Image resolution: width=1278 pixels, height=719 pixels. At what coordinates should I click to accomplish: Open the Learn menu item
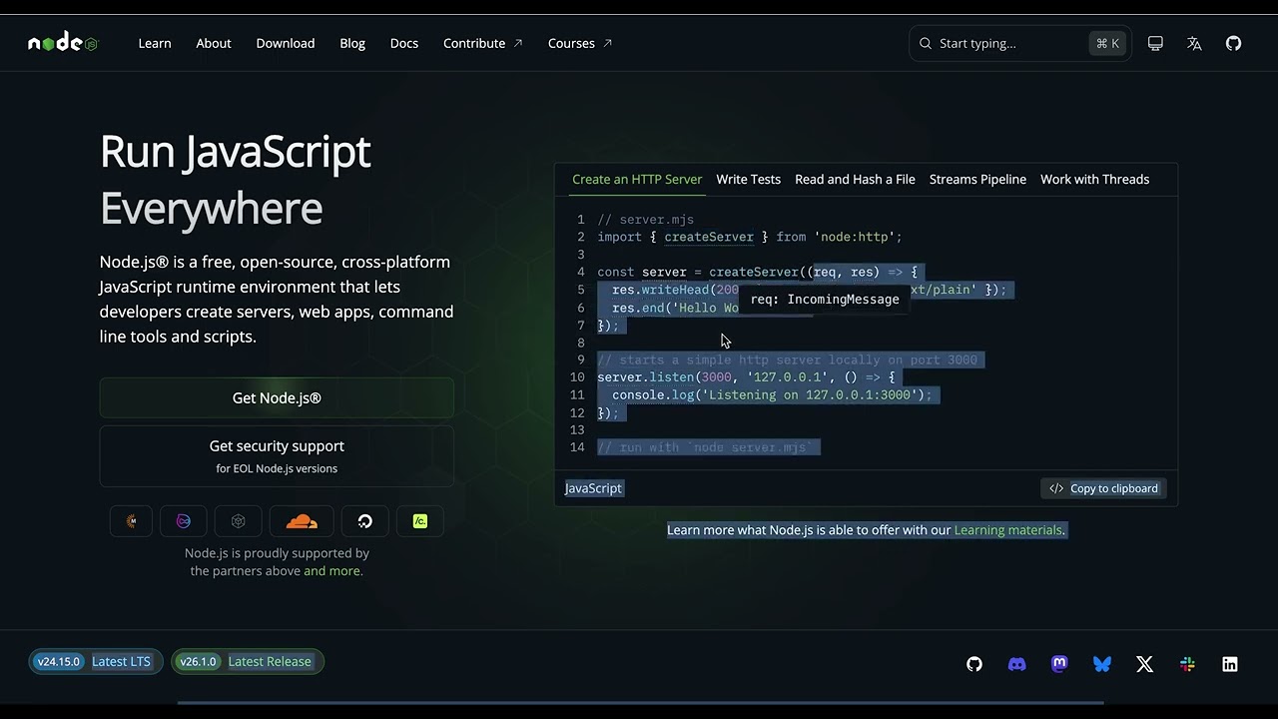155,43
